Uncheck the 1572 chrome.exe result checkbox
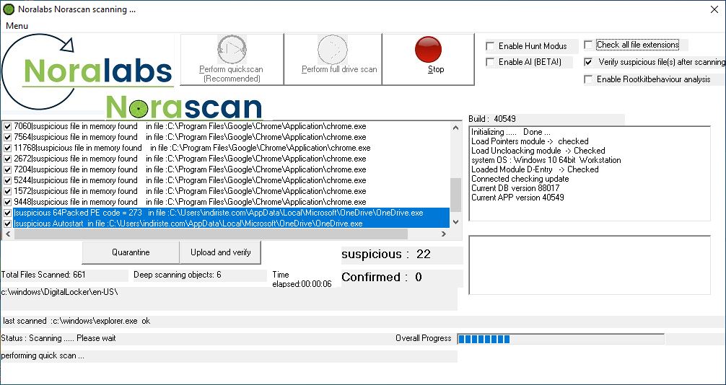Image resolution: width=726 pixels, height=385 pixels. point(7,191)
